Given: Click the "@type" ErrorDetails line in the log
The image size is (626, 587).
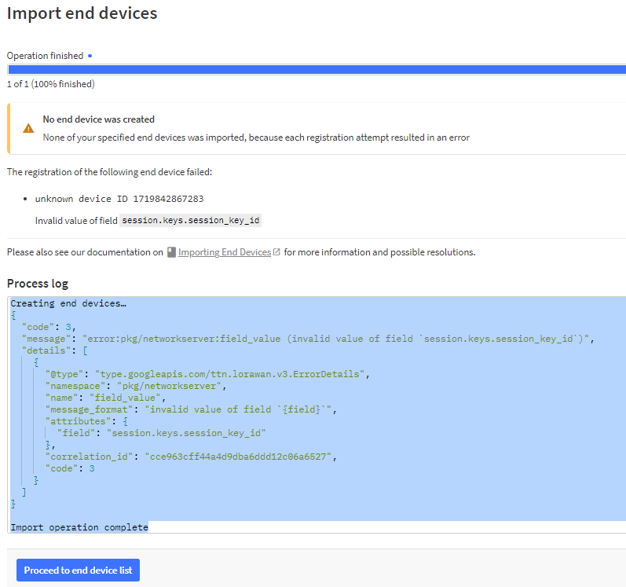Looking at the screenshot, I should pos(207,374).
